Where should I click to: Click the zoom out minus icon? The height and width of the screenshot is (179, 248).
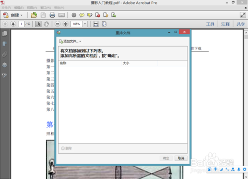pyautogui.click(x=58, y=24)
